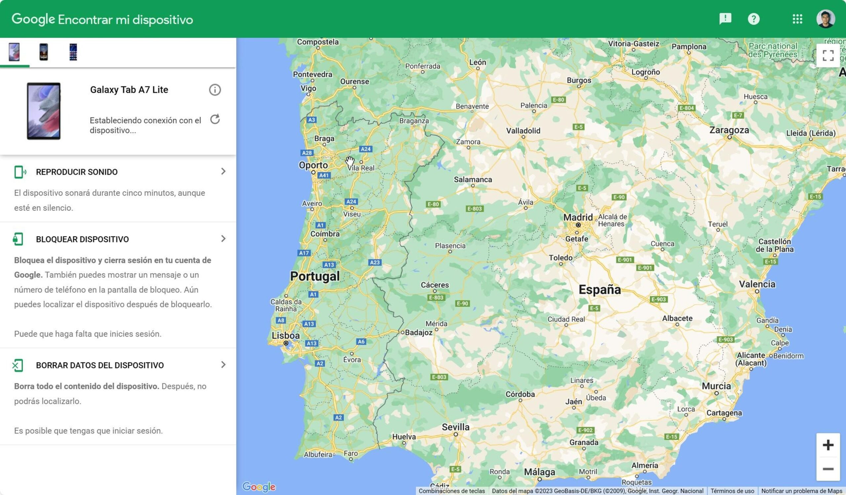Screen dimensions: 846x495
Task: Refresh the device connection status
Action: [x=215, y=119]
